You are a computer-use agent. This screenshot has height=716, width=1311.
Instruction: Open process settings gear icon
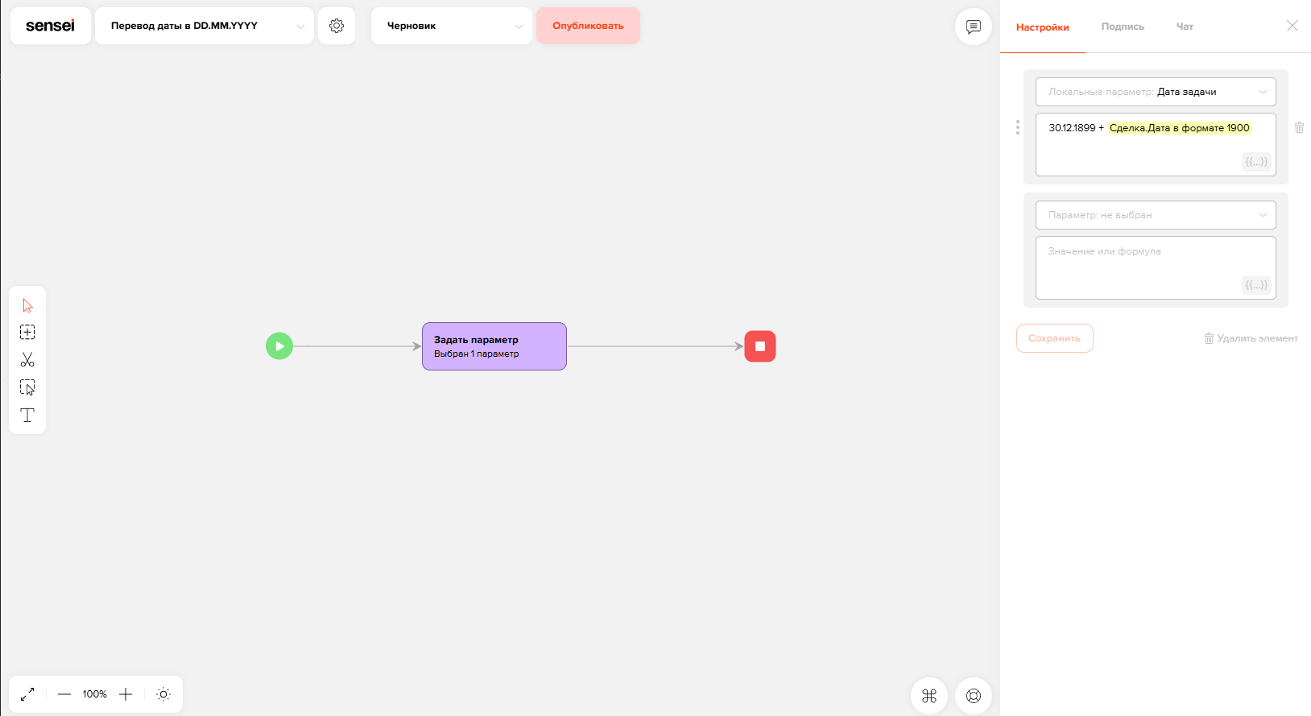[x=337, y=26]
